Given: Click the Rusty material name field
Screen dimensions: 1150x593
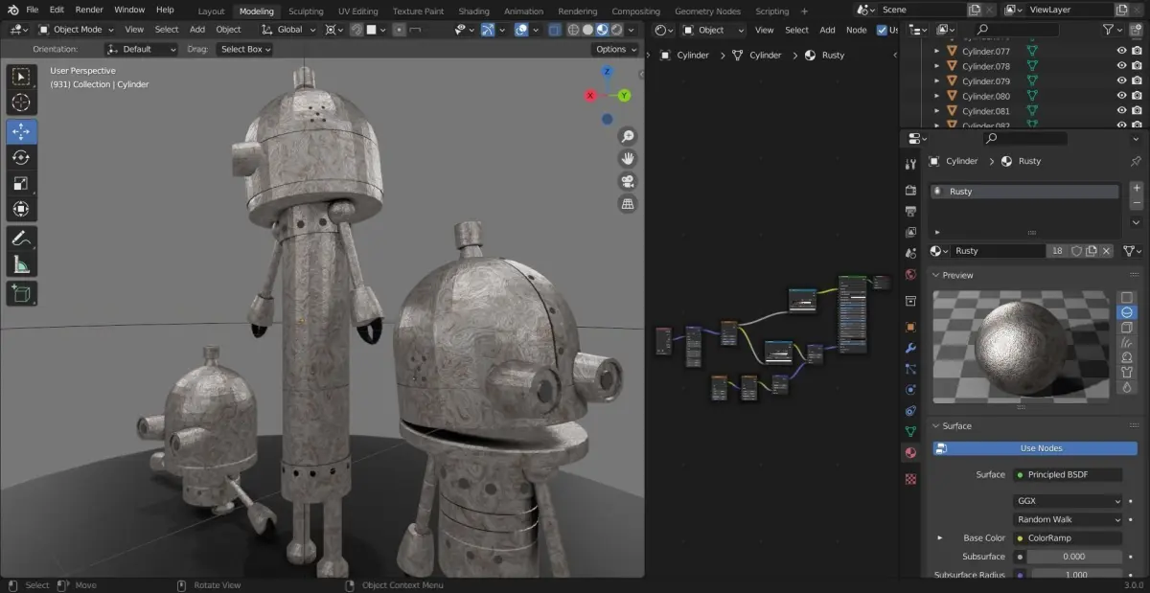Looking at the screenshot, I should [x=999, y=251].
